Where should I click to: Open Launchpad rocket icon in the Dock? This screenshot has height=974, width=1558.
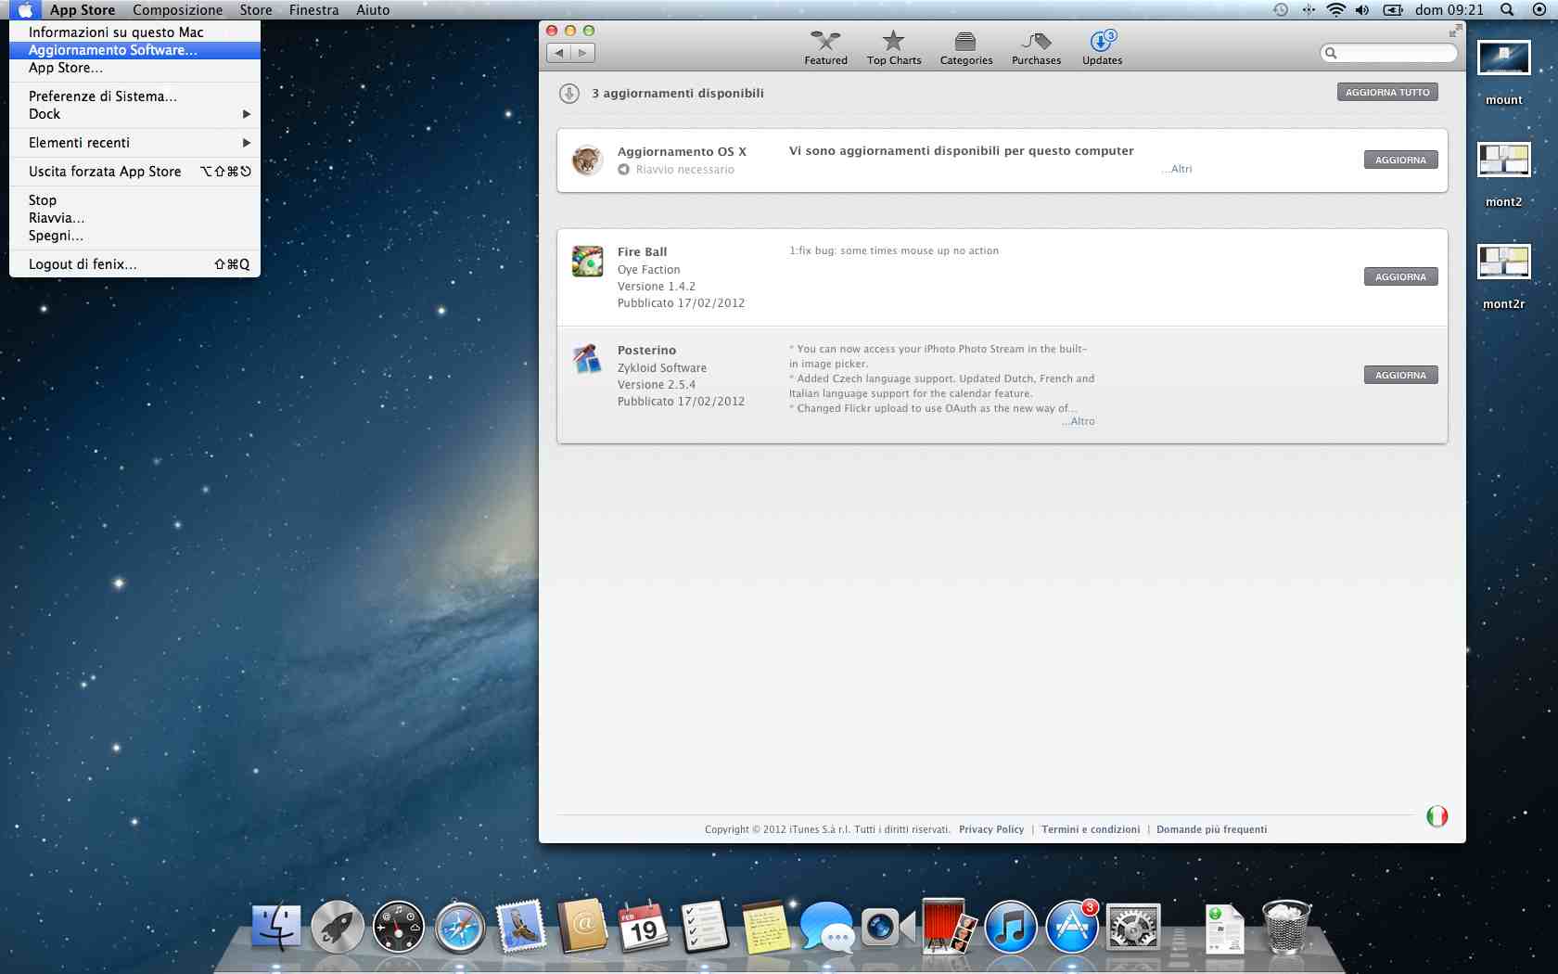click(338, 928)
